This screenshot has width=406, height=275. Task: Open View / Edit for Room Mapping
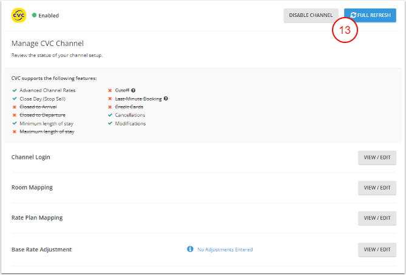[377, 188]
